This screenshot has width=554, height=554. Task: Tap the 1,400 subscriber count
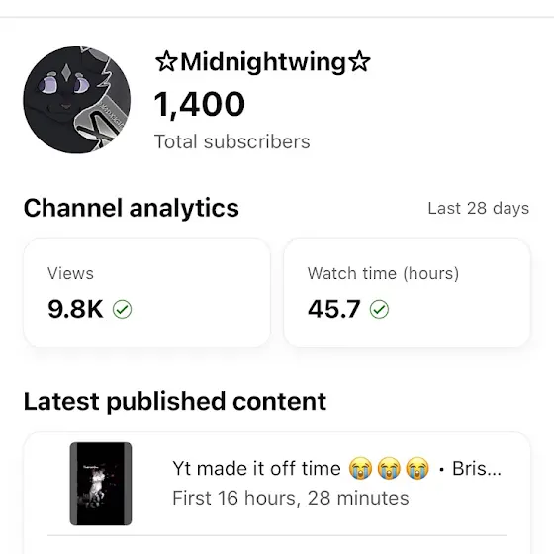[200, 104]
